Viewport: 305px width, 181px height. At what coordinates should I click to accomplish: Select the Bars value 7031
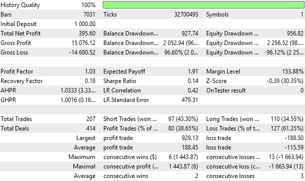click(89, 14)
